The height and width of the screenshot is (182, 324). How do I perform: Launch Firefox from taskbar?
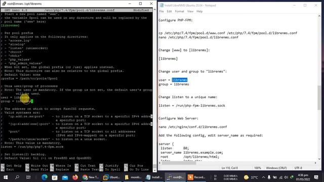tap(75, 177)
